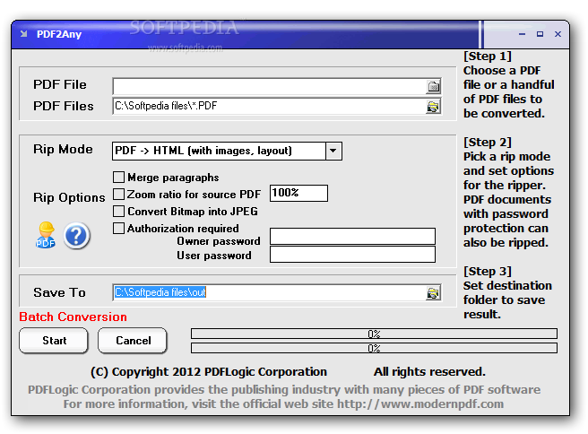
Task: Tick Authorization required checkbox
Action: click(118, 228)
